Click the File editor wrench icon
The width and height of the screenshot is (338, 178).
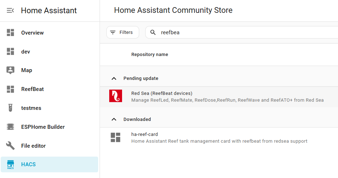[10, 146]
